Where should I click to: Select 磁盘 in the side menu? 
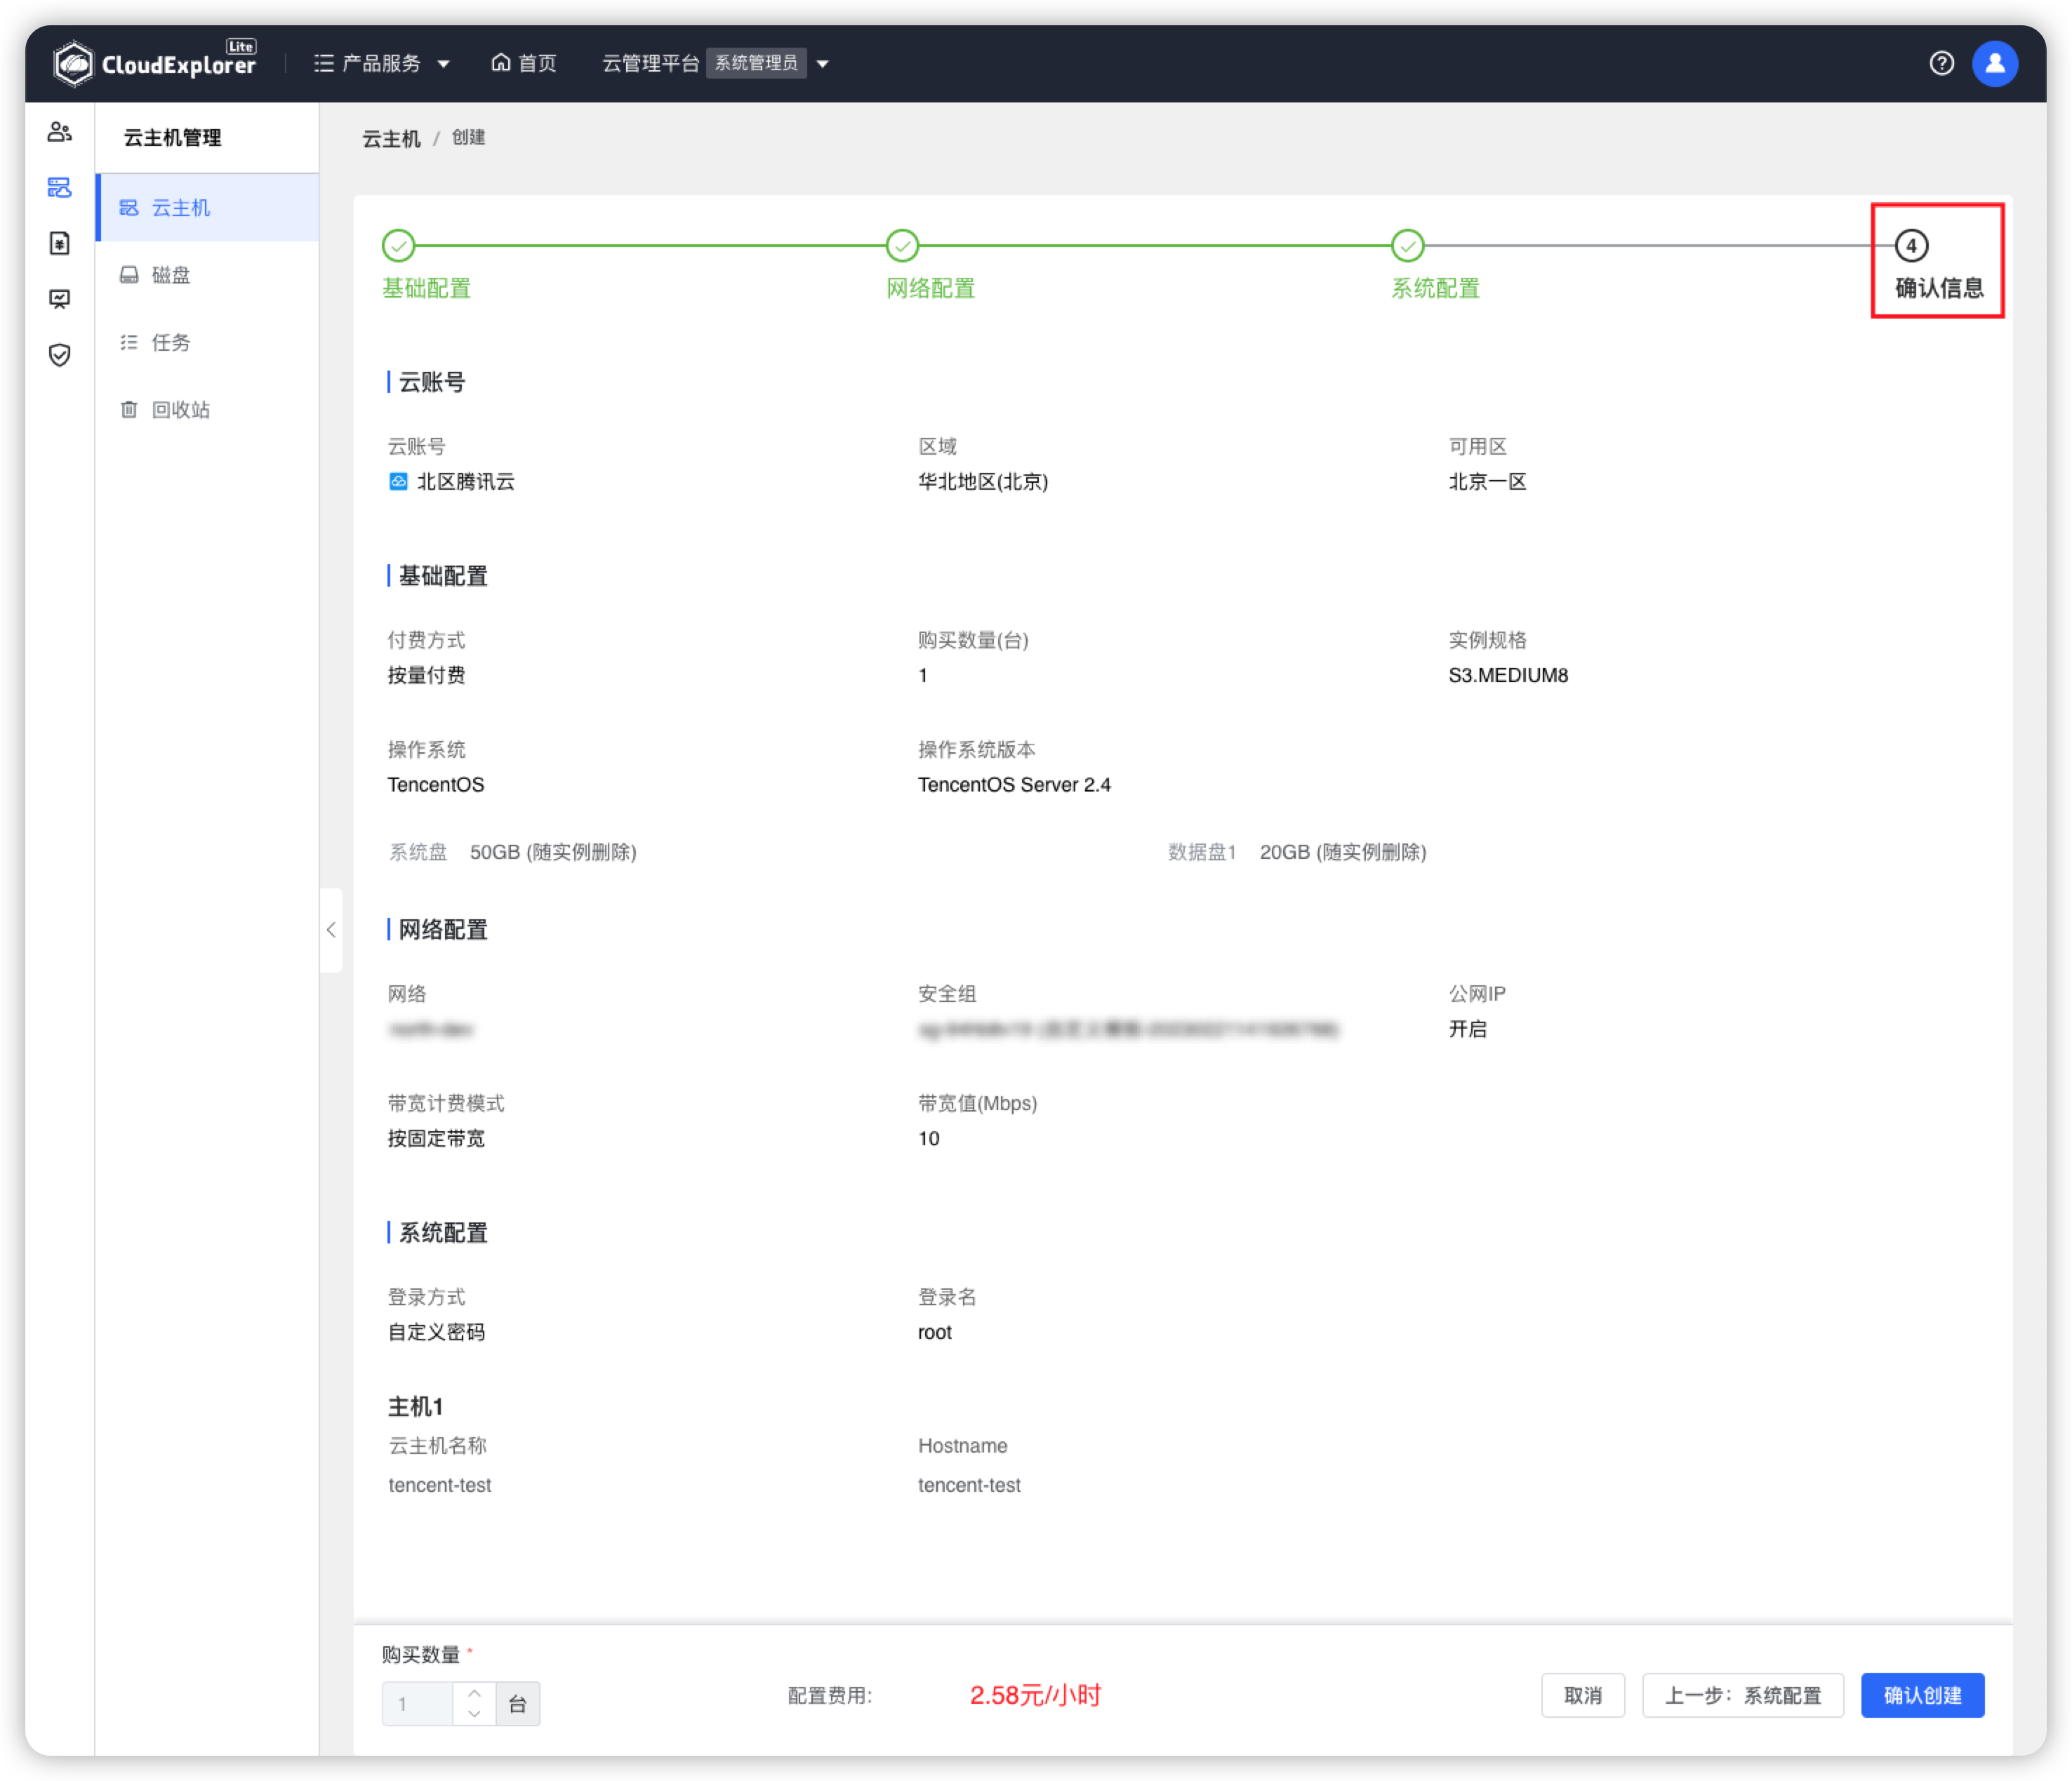click(x=208, y=274)
